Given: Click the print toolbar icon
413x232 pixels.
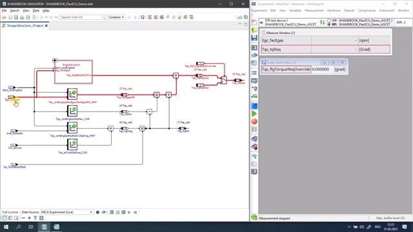Looking at the screenshot, I should coord(22,17).
